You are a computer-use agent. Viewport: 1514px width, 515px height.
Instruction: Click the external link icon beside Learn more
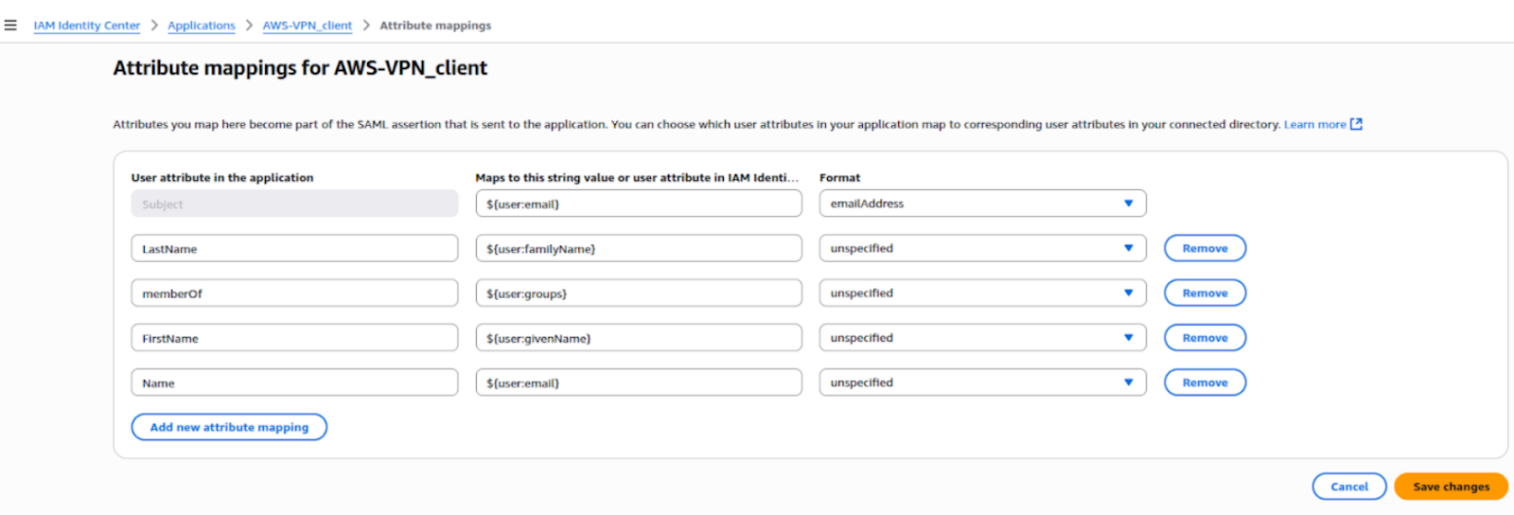(1356, 124)
